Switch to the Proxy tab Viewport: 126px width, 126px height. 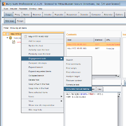click(17, 15)
